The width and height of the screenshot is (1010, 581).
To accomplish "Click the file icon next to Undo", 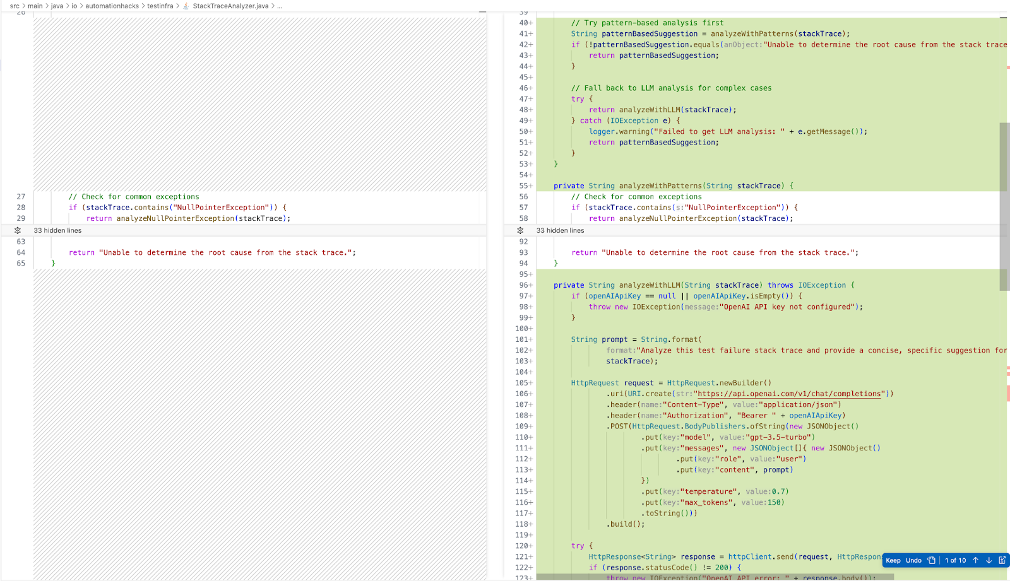I will (931, 560).
